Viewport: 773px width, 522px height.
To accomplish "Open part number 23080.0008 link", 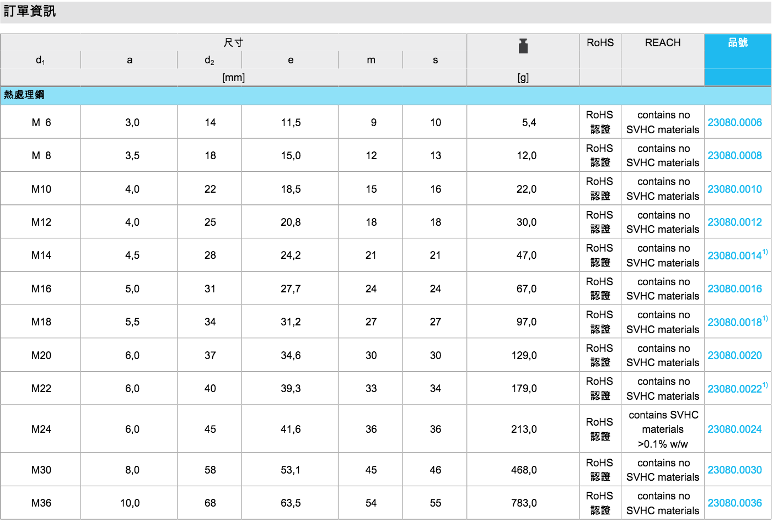I will point(734,156).
